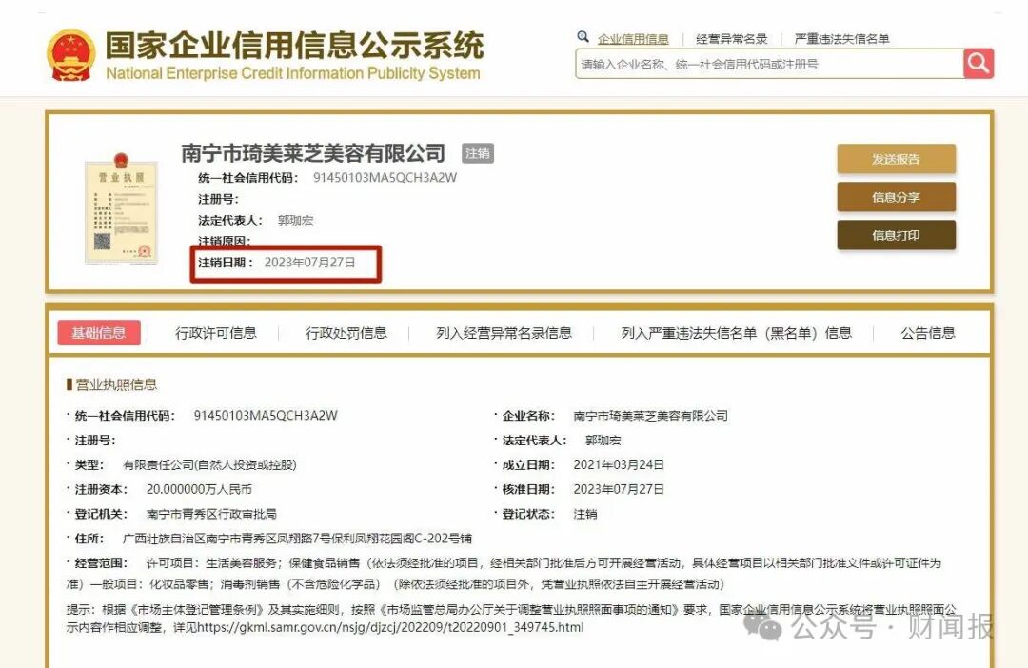
Task: Select the 经营异常名录 search category
Action: (x=732, y=39)
